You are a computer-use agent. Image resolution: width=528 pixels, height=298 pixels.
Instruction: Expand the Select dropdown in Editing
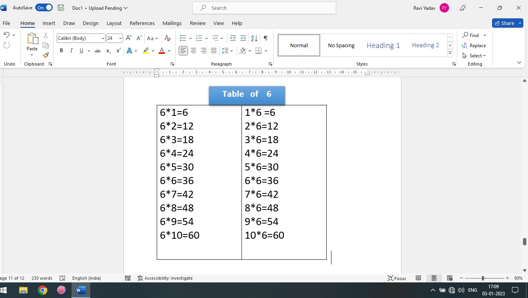click(x=477, y=56)
